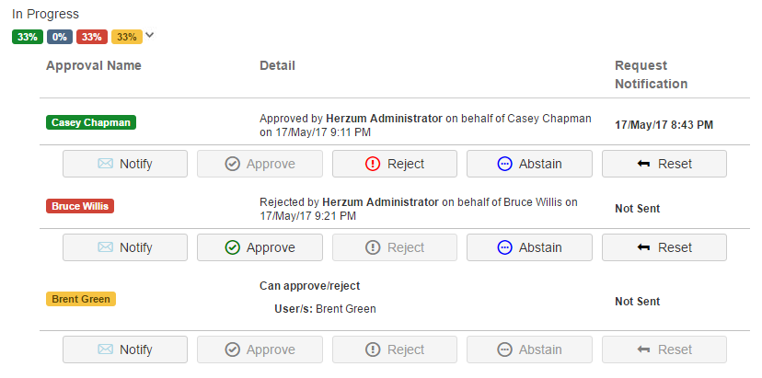Click the red 33% rejected badge
762x378 pixels.
pos(91,37)
